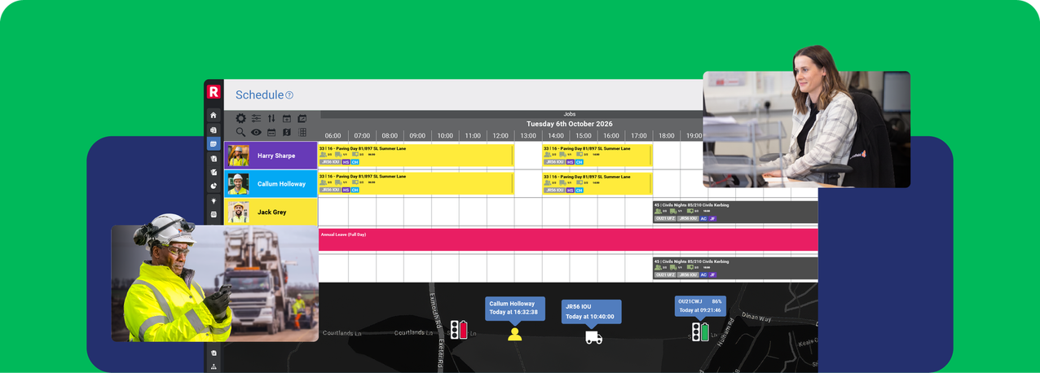Click the add-to-calendar plus icon

click(286, 119)
